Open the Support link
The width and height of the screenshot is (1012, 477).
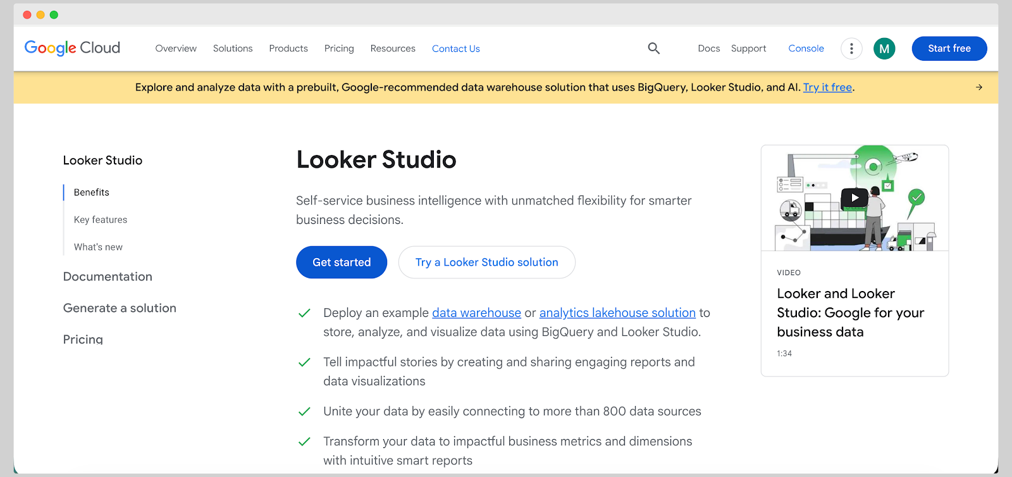(x=748, y=49)
